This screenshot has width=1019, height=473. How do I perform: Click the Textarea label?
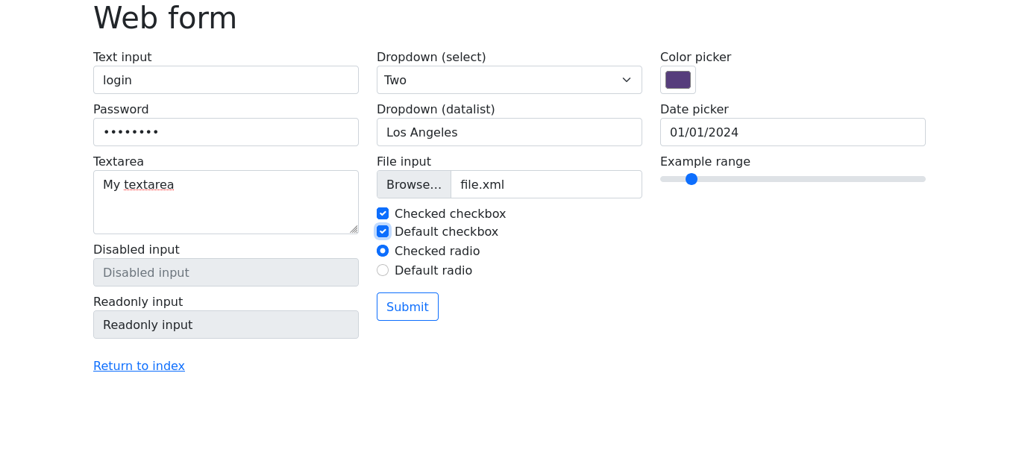119,161
